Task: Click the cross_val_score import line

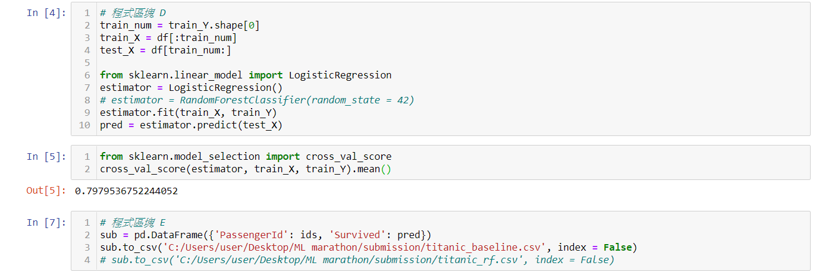Action: click(246, 157)
